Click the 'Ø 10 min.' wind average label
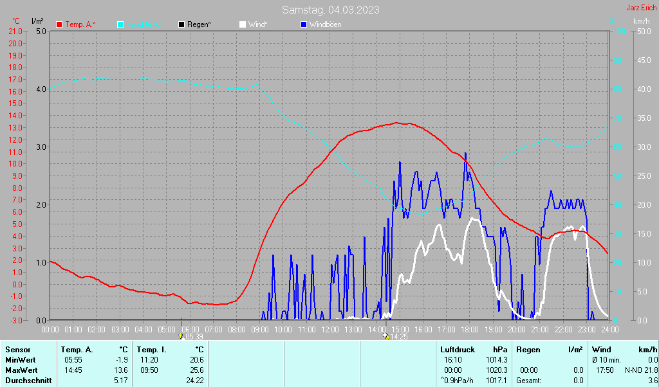The width and height of the screenshot is (659, 387). (608, 360)
